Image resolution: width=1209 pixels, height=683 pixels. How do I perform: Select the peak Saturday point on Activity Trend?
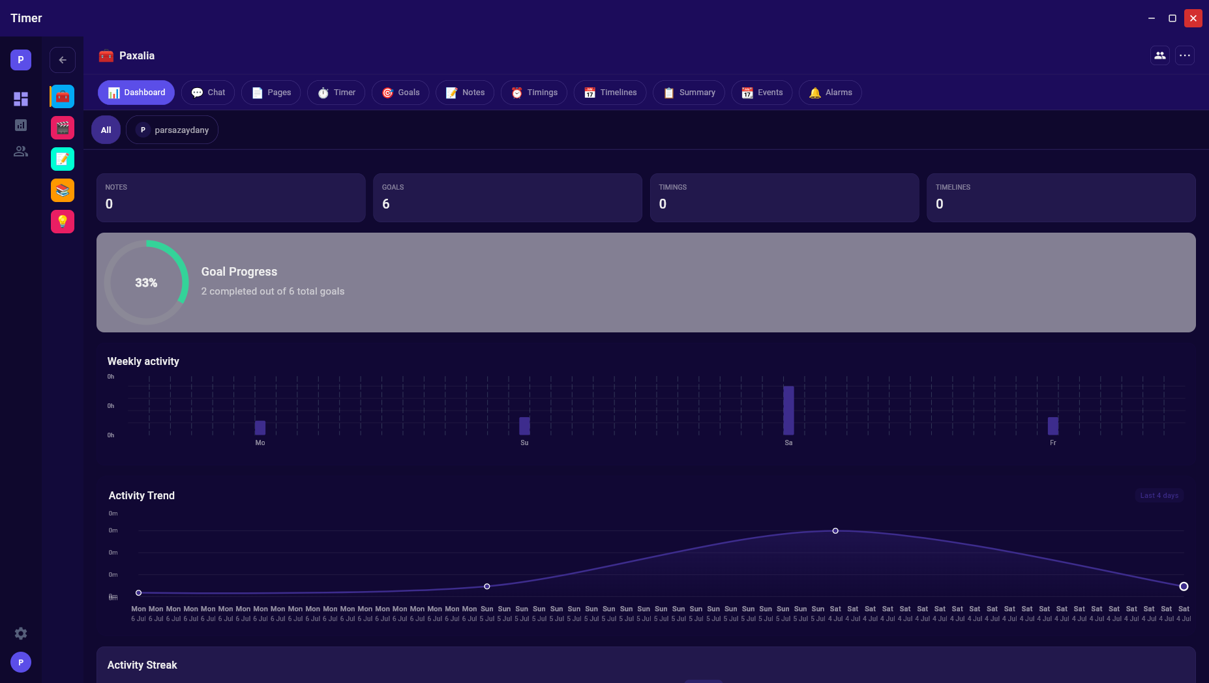[x=835, y=531]
